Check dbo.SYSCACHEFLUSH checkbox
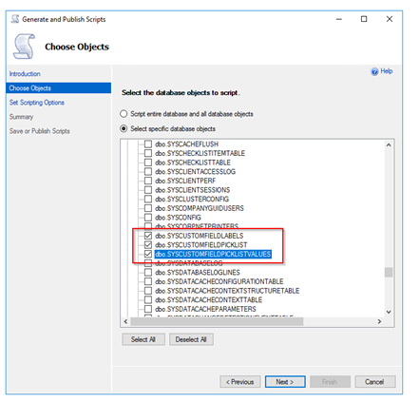 (x=148, y=144)
